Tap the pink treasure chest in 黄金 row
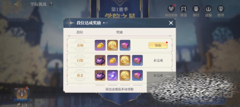 pos(137,75)
